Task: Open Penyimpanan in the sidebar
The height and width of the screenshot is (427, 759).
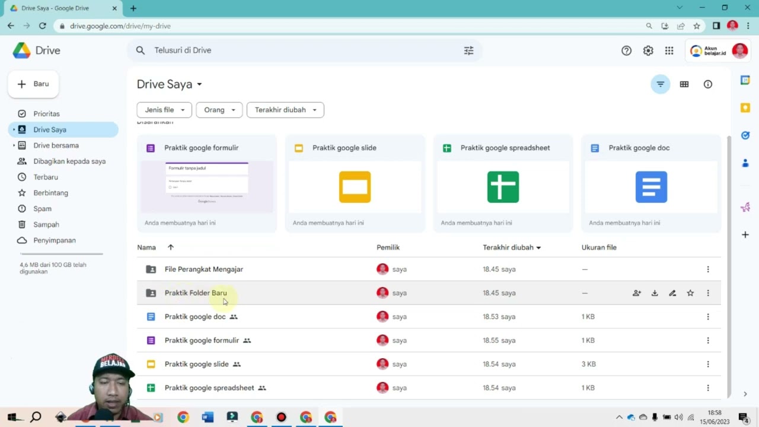Action: click(63, 240)
